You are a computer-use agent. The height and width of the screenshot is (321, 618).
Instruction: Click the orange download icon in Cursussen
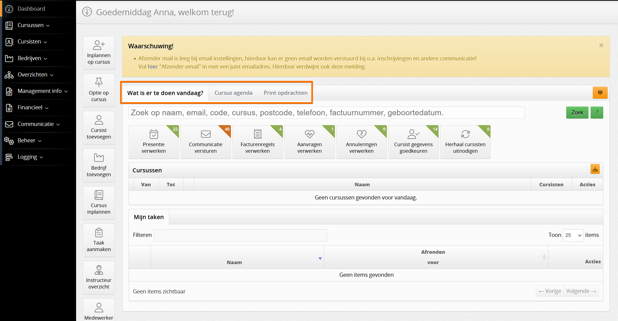tap(595, 169)
